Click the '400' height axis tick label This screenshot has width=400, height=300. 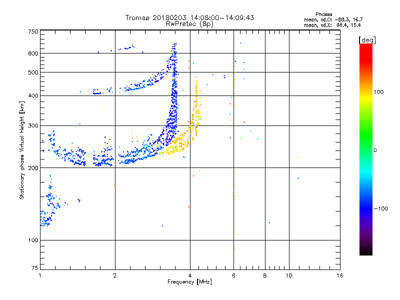point(33,96)
